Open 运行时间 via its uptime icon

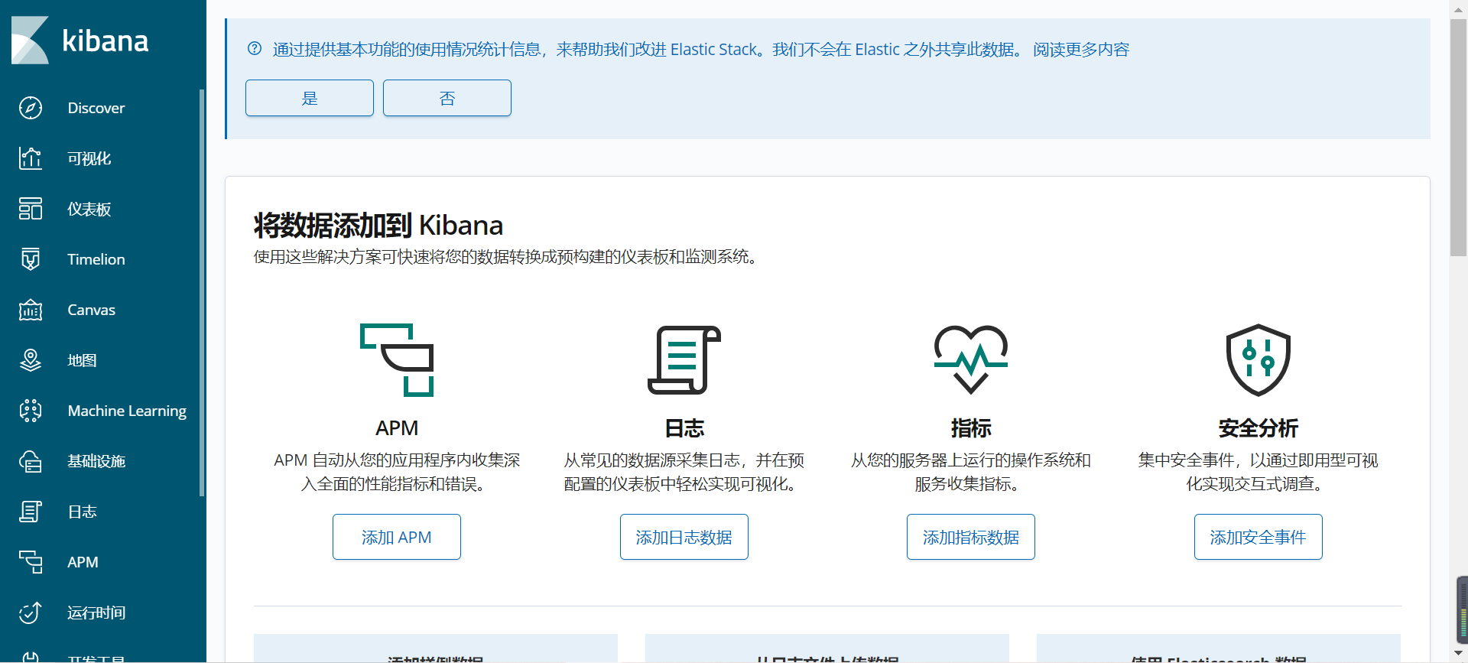31,613
